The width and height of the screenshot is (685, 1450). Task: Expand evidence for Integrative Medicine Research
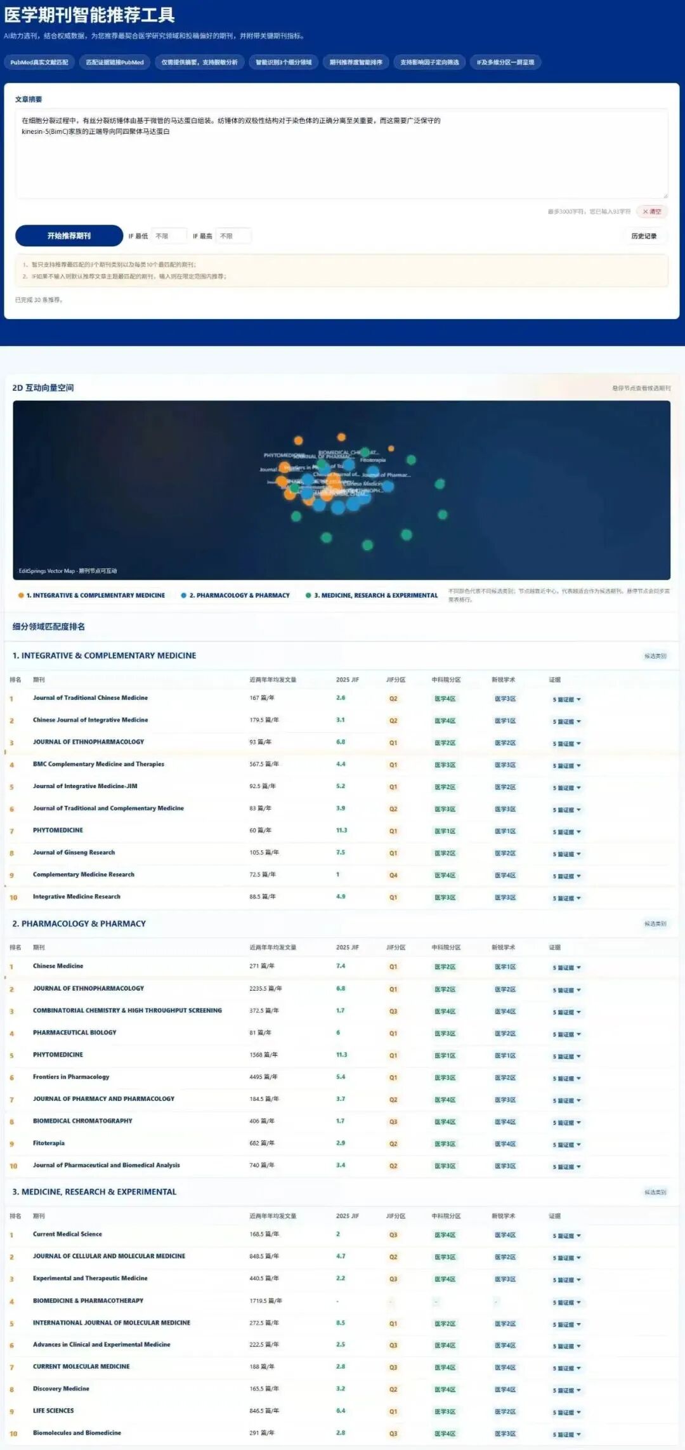[x=566, y=898]
